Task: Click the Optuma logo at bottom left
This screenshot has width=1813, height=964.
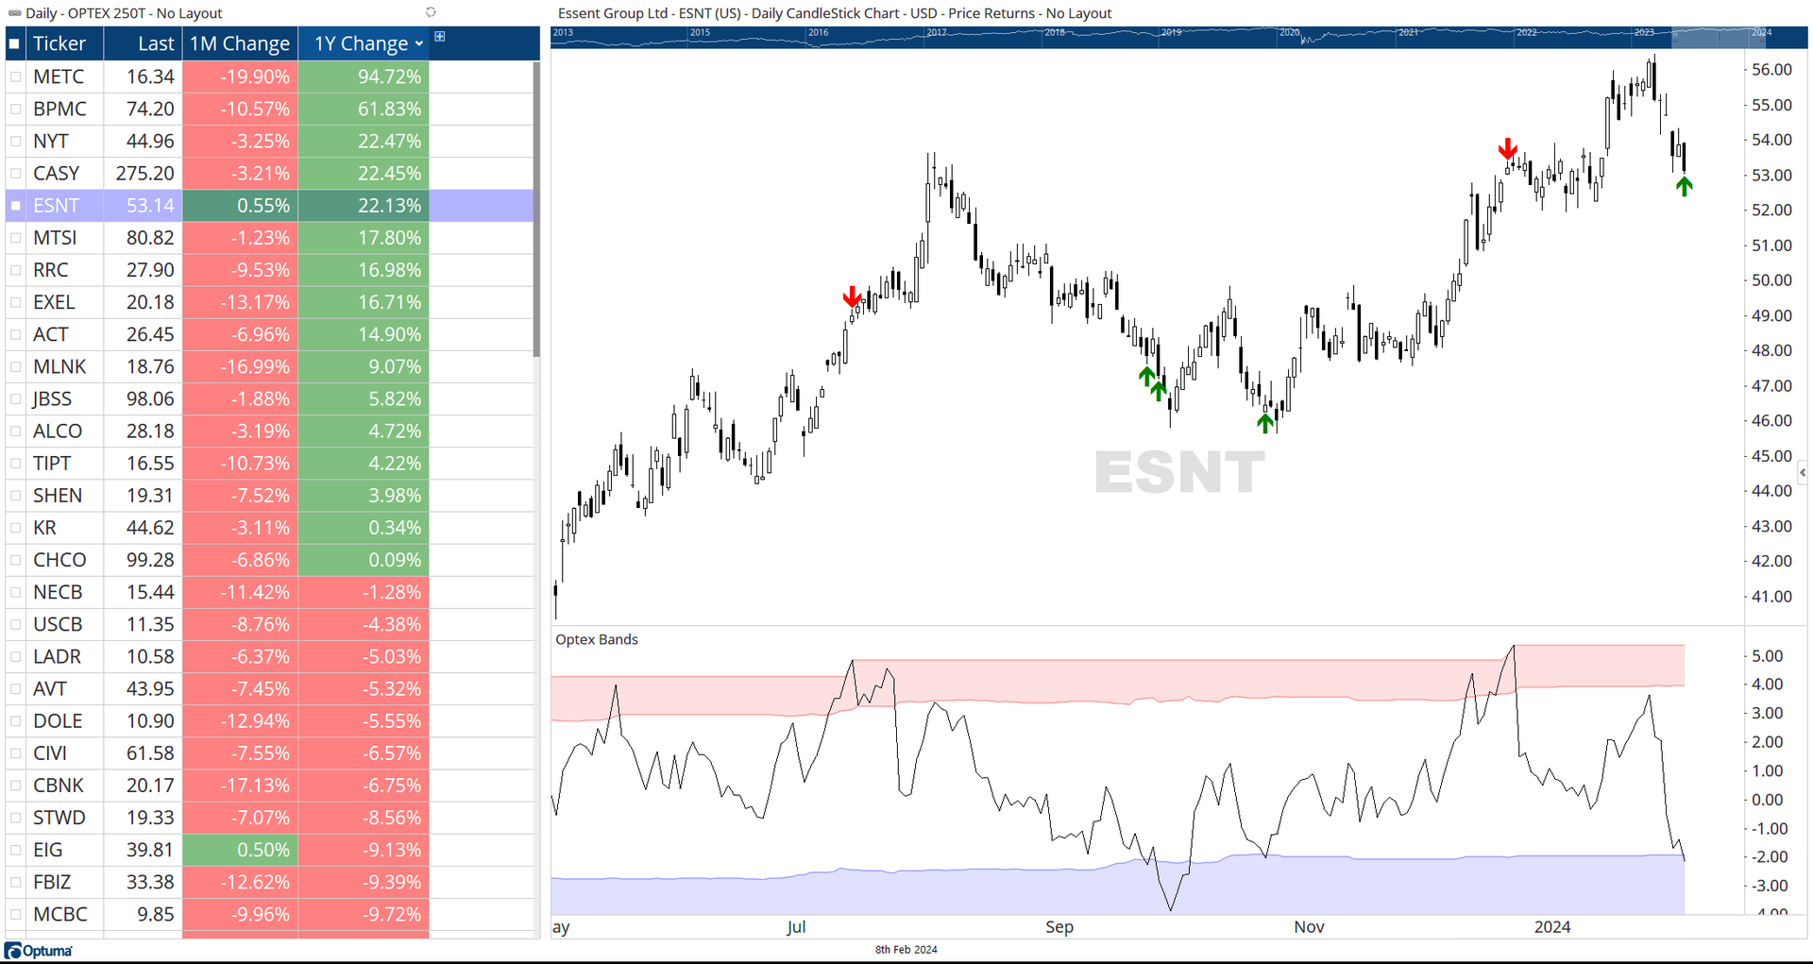Action: coord(39,951)
